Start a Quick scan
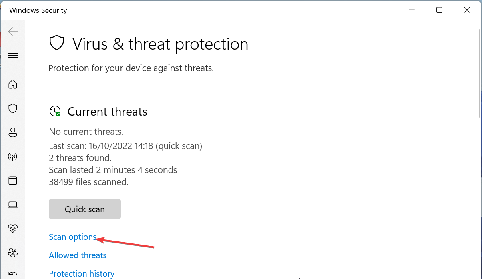The height and width of the screenshot is (279, 482). coord(84,209)
